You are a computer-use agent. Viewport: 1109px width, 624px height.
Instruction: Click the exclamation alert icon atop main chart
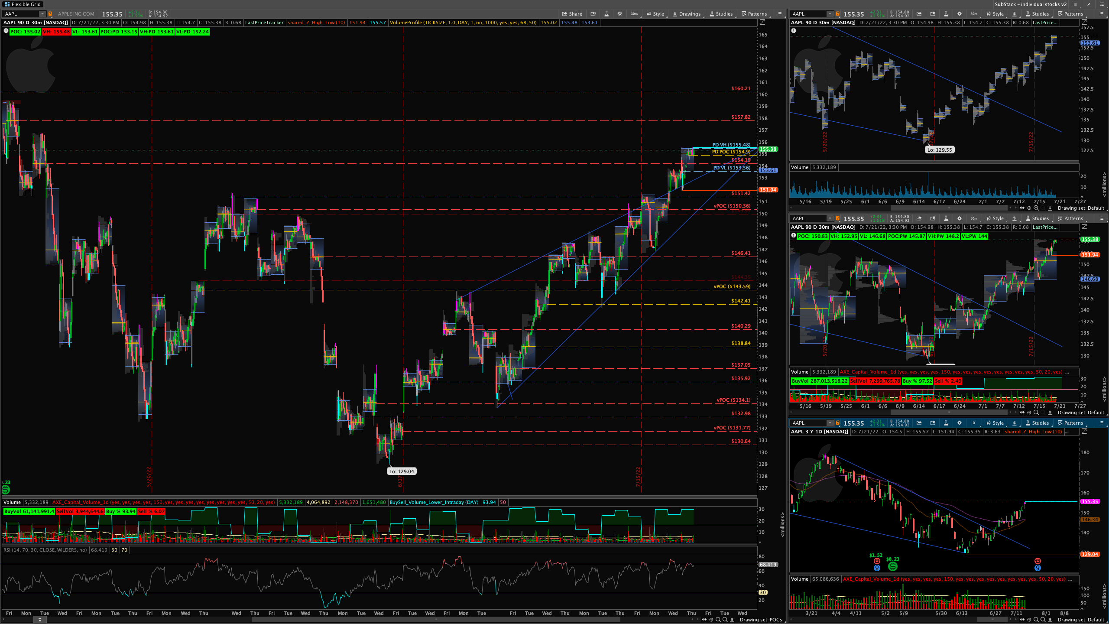click(6, 31)
